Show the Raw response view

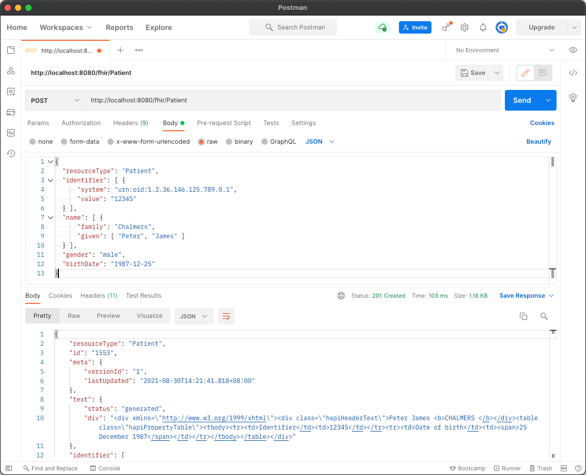pos(74,316)
